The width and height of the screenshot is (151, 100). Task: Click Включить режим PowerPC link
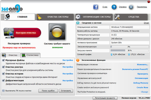click(x=135, y=69)
